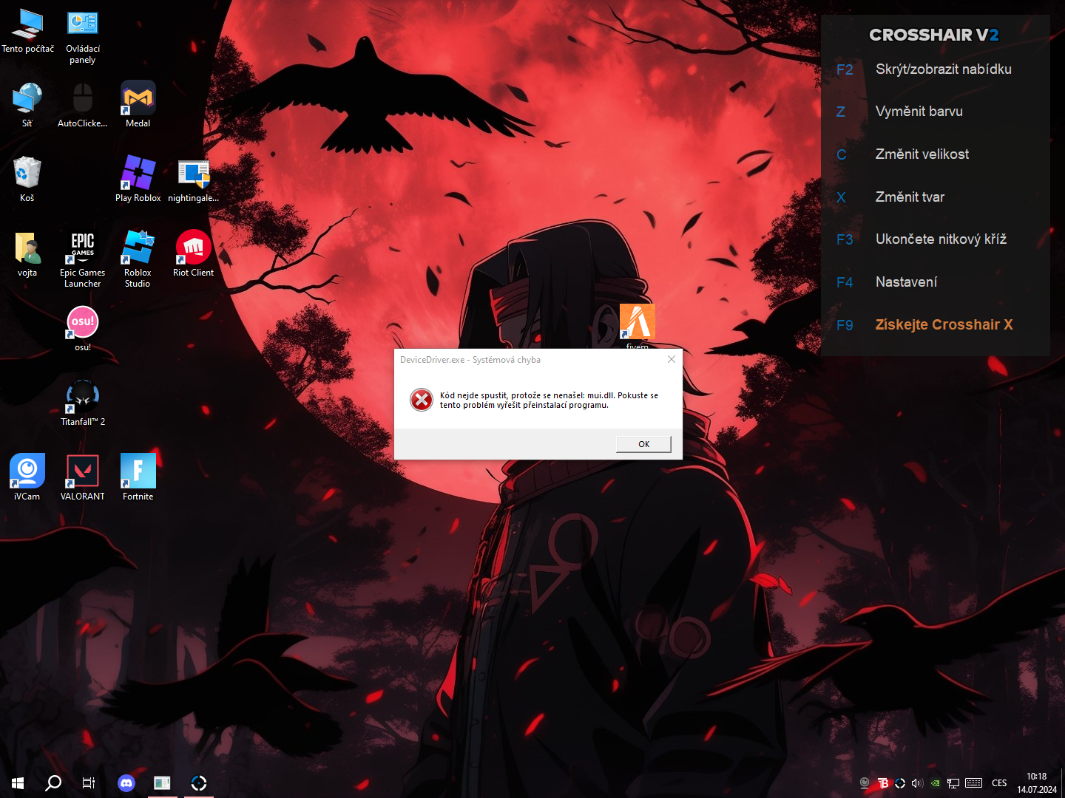The height and width of the screenshot is (798, 1065).
Task: Select the Medal desktop shortcut
Action: (138, 105)
